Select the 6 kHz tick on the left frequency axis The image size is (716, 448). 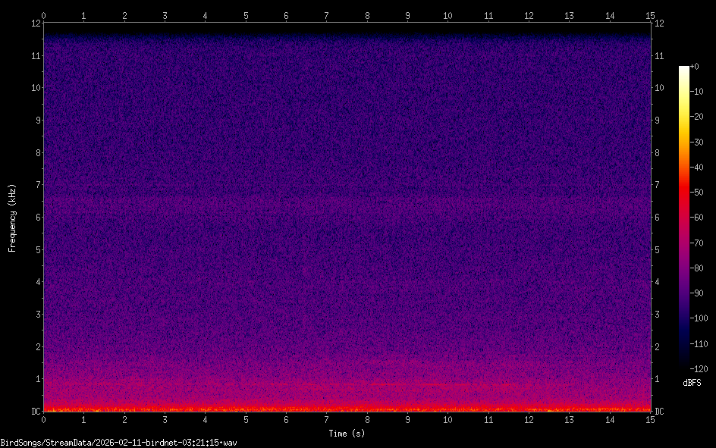(x=35, y=218)
